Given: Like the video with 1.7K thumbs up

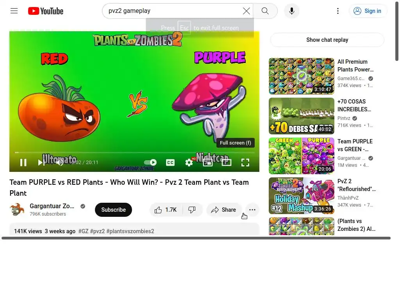Looking at the screenshot, I should pos(166,210).
